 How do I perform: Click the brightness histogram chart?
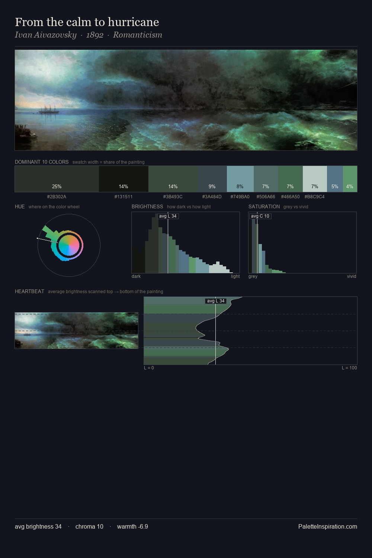point(186,243)
